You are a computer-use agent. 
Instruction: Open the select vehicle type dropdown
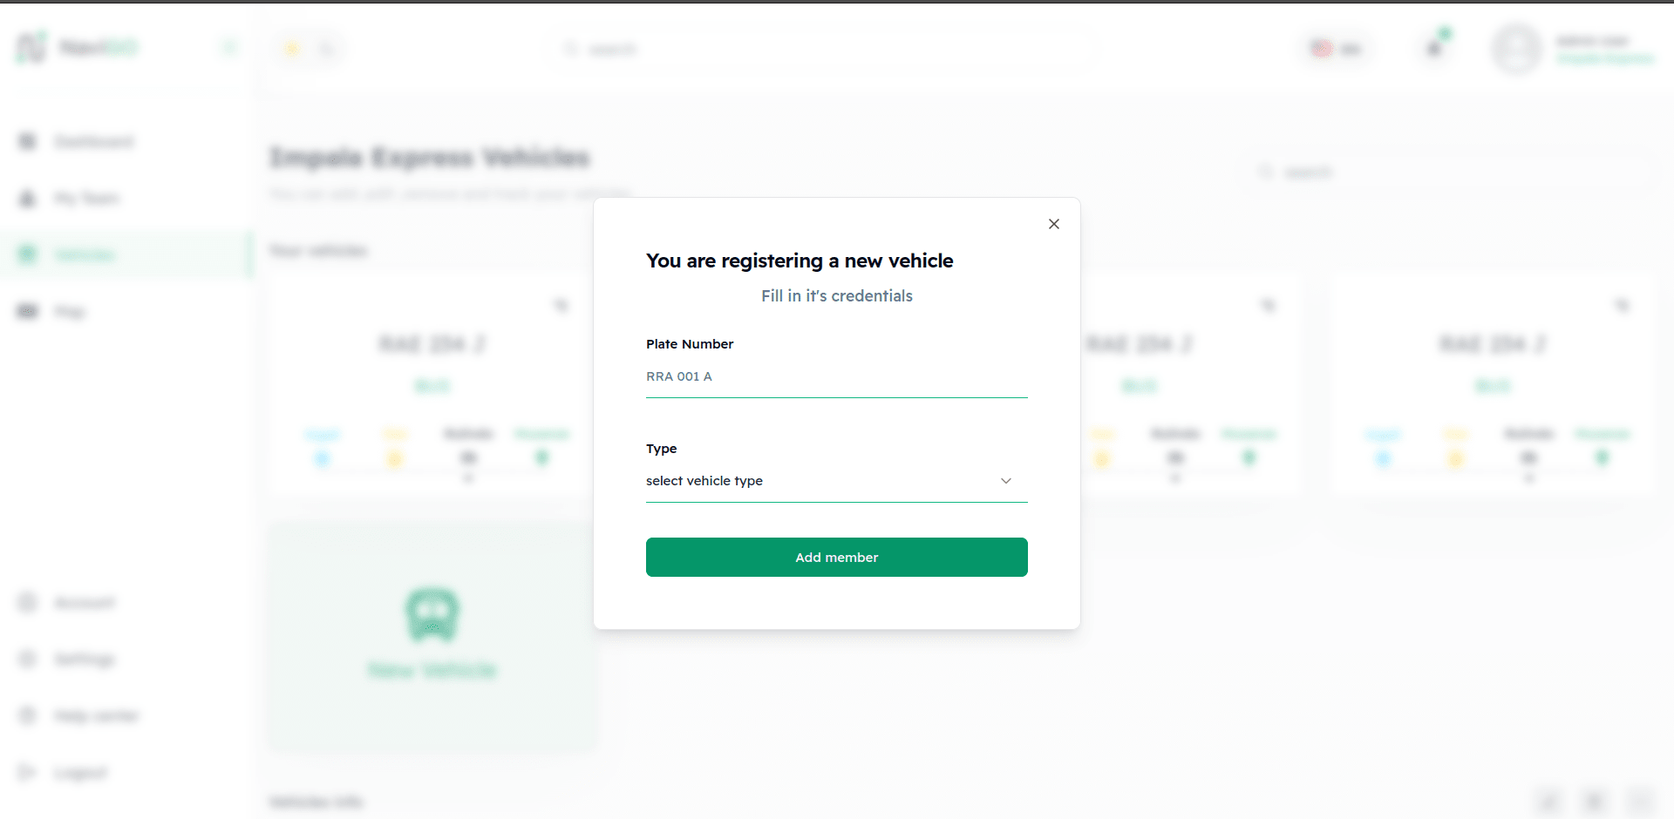[x=836, y=481]
